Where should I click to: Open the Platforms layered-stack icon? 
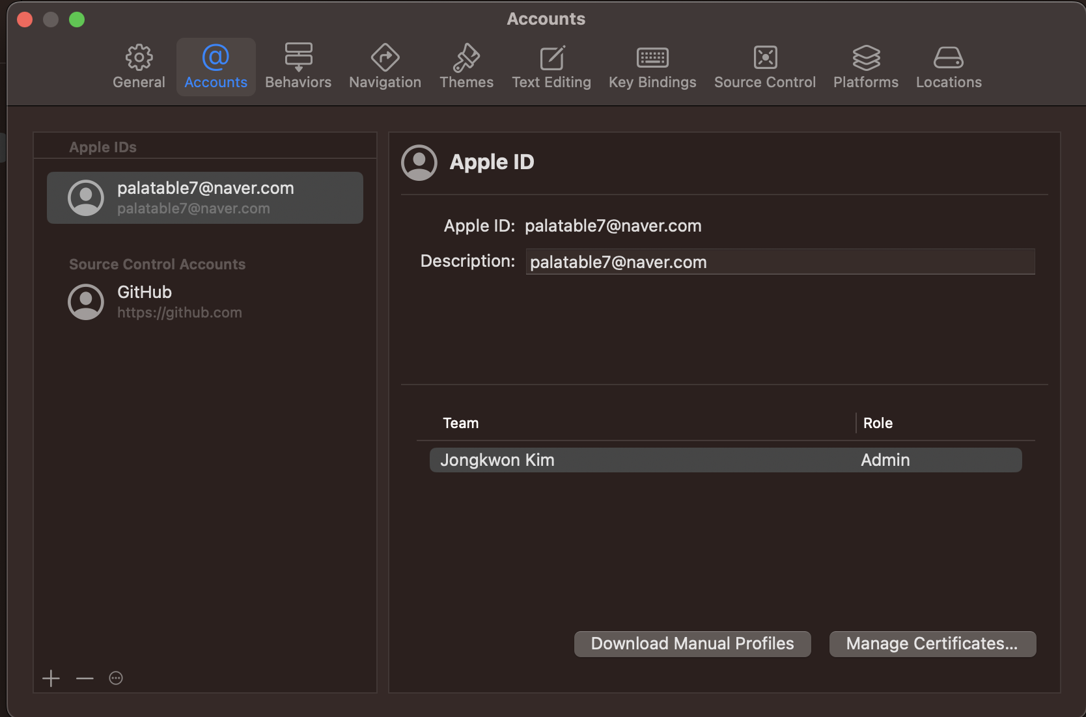[866, 57]
